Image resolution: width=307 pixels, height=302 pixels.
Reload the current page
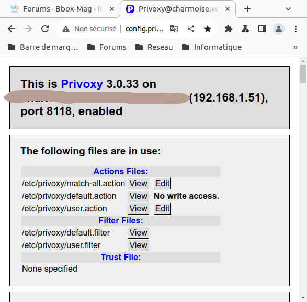tap(45, 29)
